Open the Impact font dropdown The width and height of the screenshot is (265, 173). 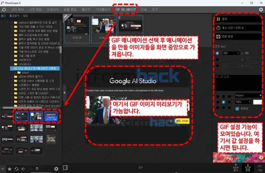[x=248, y=95]
